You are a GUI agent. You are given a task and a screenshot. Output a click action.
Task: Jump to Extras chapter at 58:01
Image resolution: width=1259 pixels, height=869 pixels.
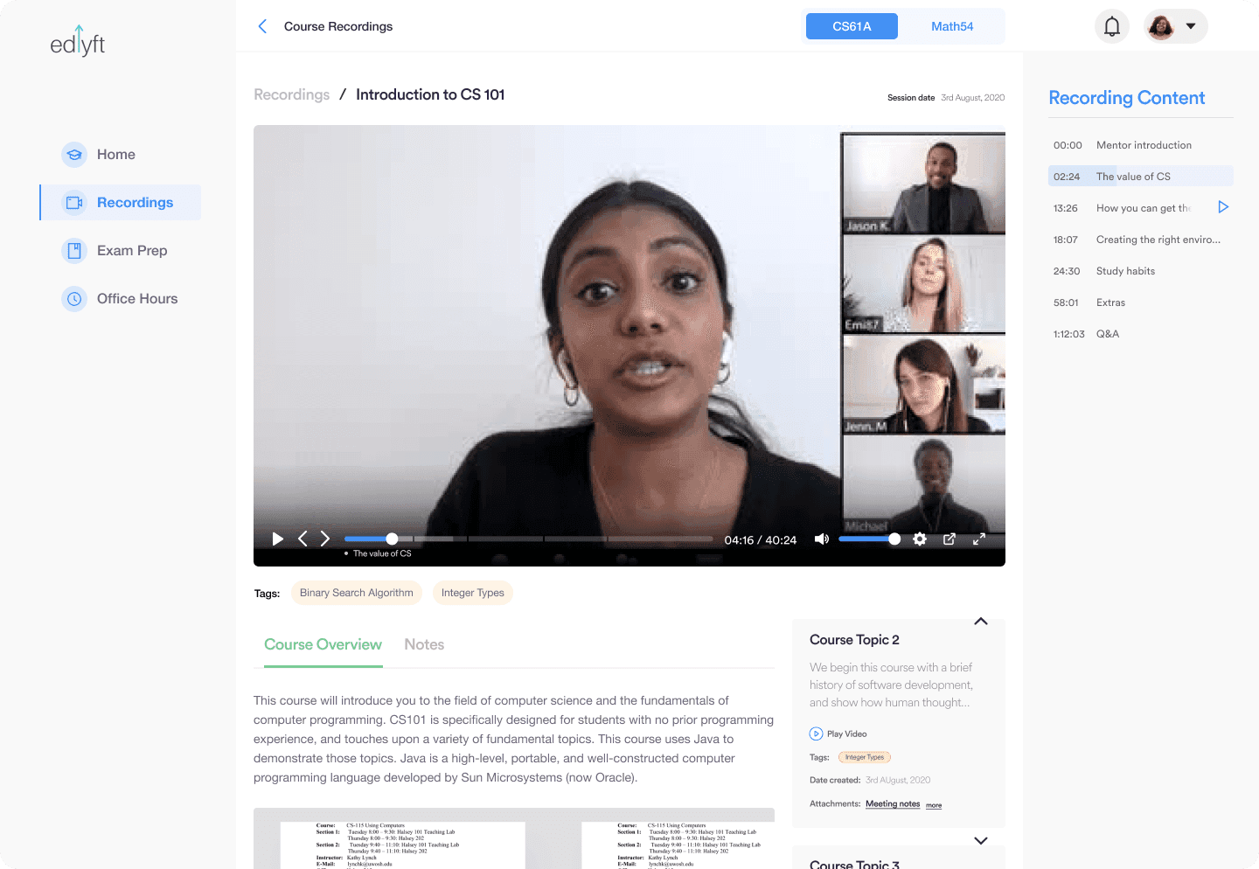[1141, 302]
